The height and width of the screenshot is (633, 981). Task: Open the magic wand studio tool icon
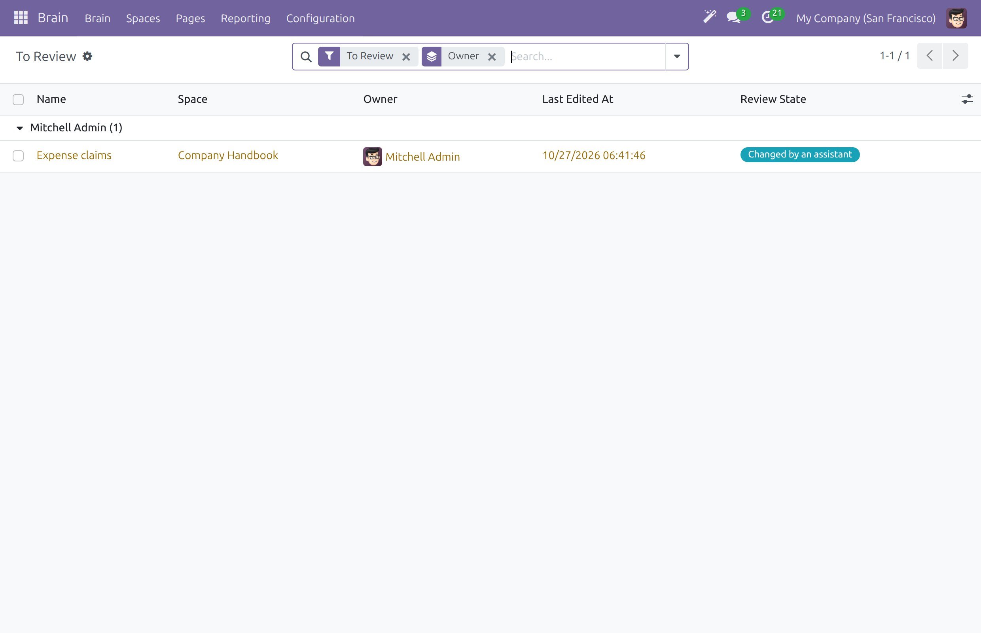(x=710, y=17)
